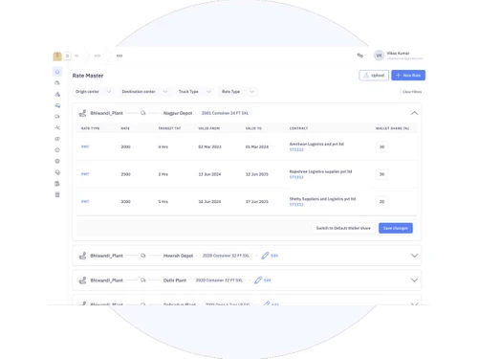Image resolution: width=478 pixels, height=359 pixels.
Task: Expand the Howrah Depot rate card
Action: (x=414, y=256)
